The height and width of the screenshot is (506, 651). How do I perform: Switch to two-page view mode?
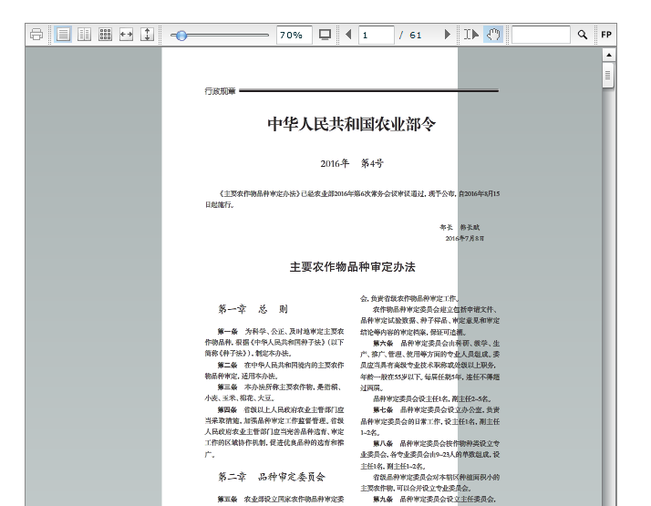click(x=84, y=35)
